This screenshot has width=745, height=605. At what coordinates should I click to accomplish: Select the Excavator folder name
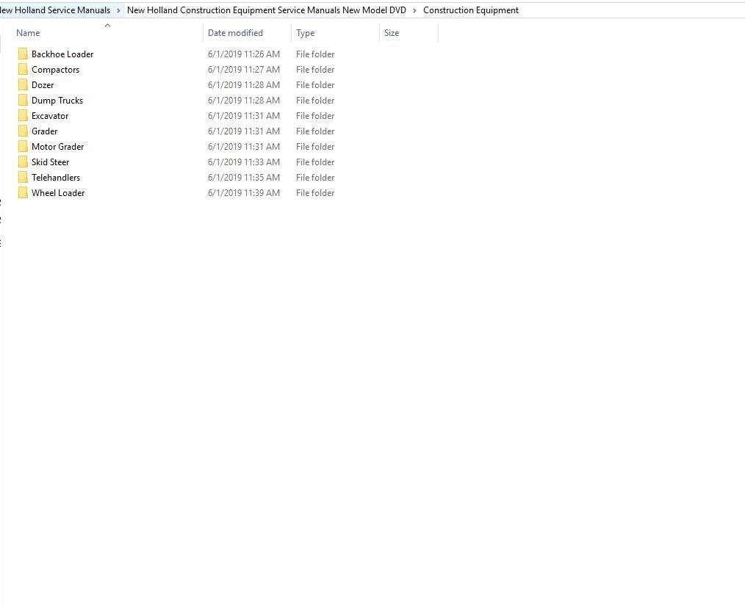(x=50, y=116)
